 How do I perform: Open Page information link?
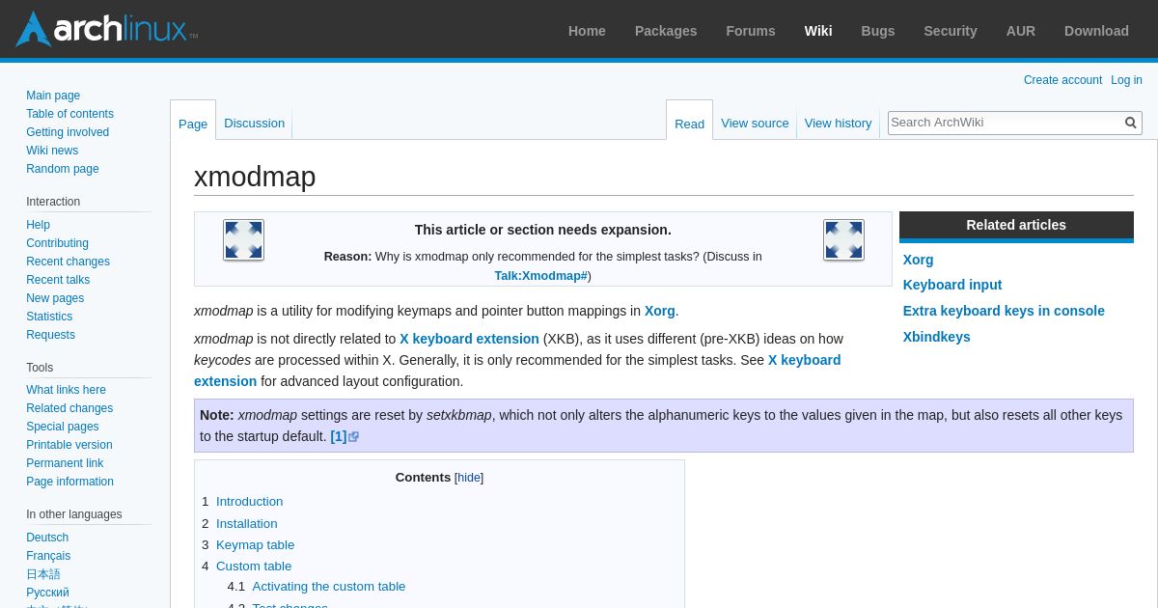click(x=69, y=482)
